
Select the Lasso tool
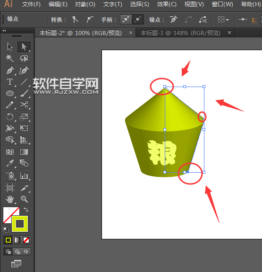(24, 58)
